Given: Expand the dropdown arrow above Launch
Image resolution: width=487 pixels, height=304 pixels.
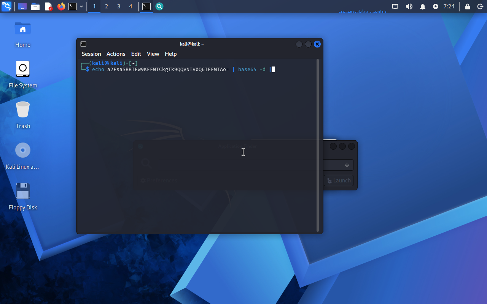Looking at the screenshot, I should [347, 165].
